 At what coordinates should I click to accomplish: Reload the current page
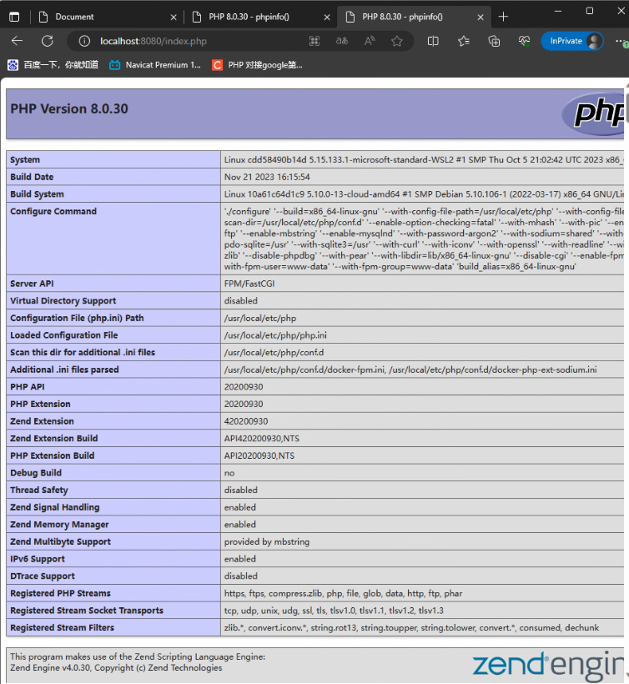pyautogui.click(x=48, y=41)
